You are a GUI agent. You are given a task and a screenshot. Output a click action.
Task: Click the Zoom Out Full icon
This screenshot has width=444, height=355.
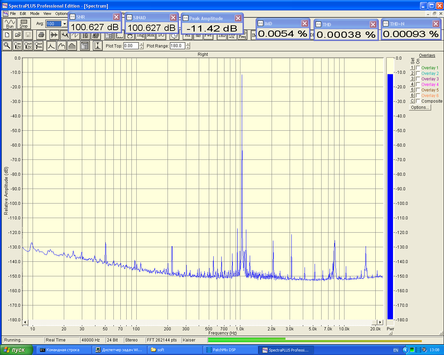tap(39, 46)
